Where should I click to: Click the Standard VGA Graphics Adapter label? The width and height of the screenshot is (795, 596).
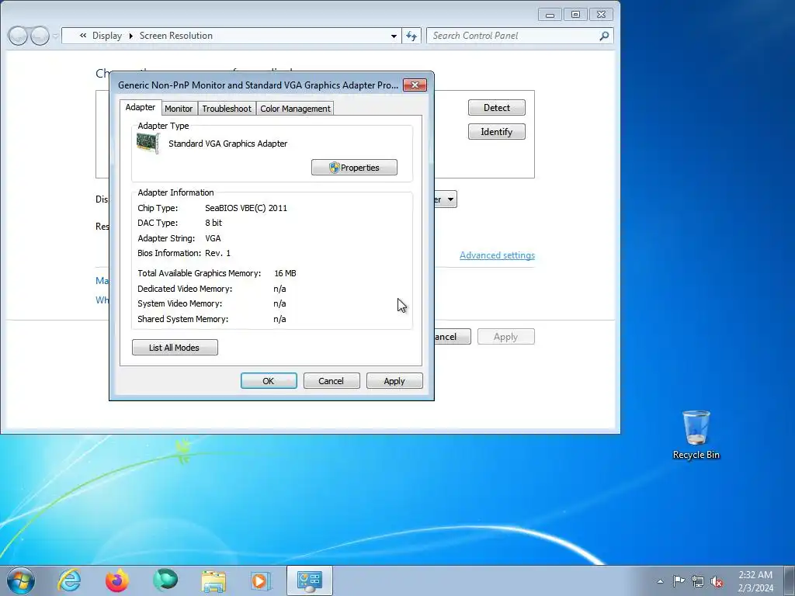point(227,144)
